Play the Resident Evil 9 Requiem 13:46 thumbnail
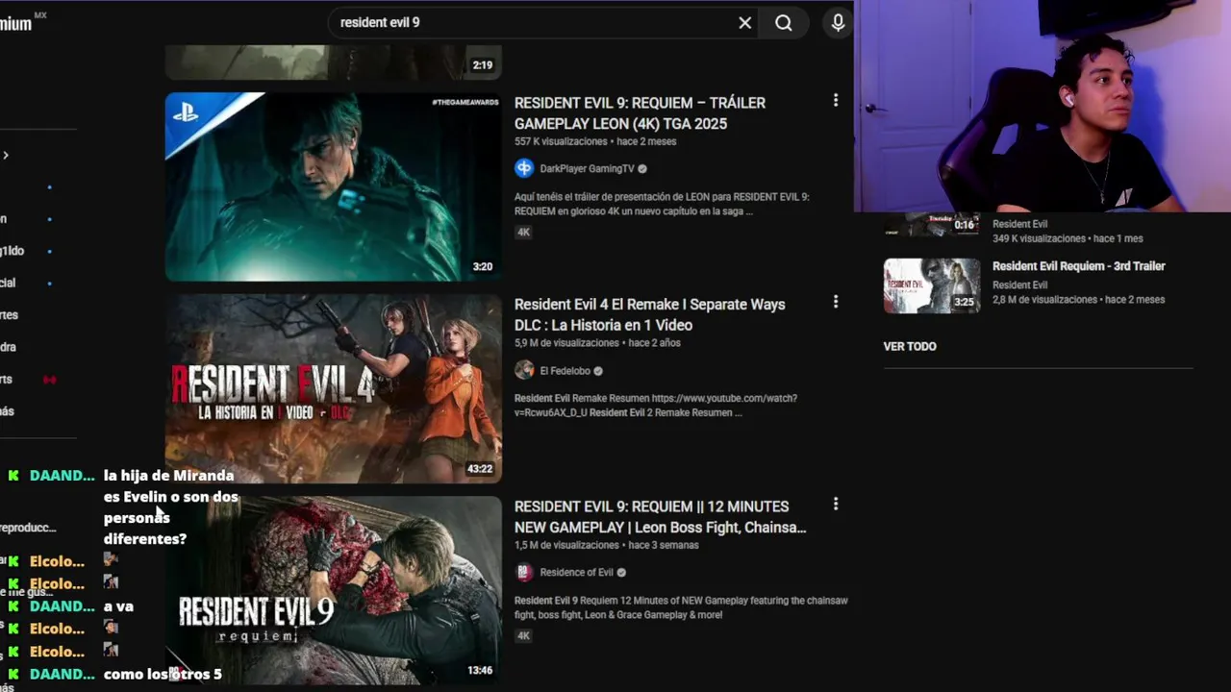The image size is (1231, 692). (333, 590)
